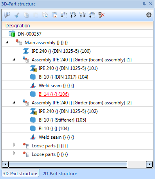Click the collapse to level 3 icon
The height and width of the screenshot is (179, 155).
(x=83, y=15)
